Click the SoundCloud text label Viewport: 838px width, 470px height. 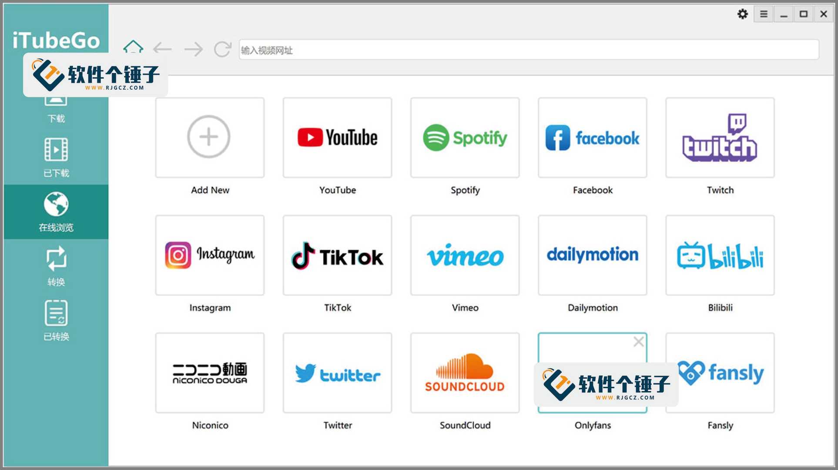click(x=465, y=425)
